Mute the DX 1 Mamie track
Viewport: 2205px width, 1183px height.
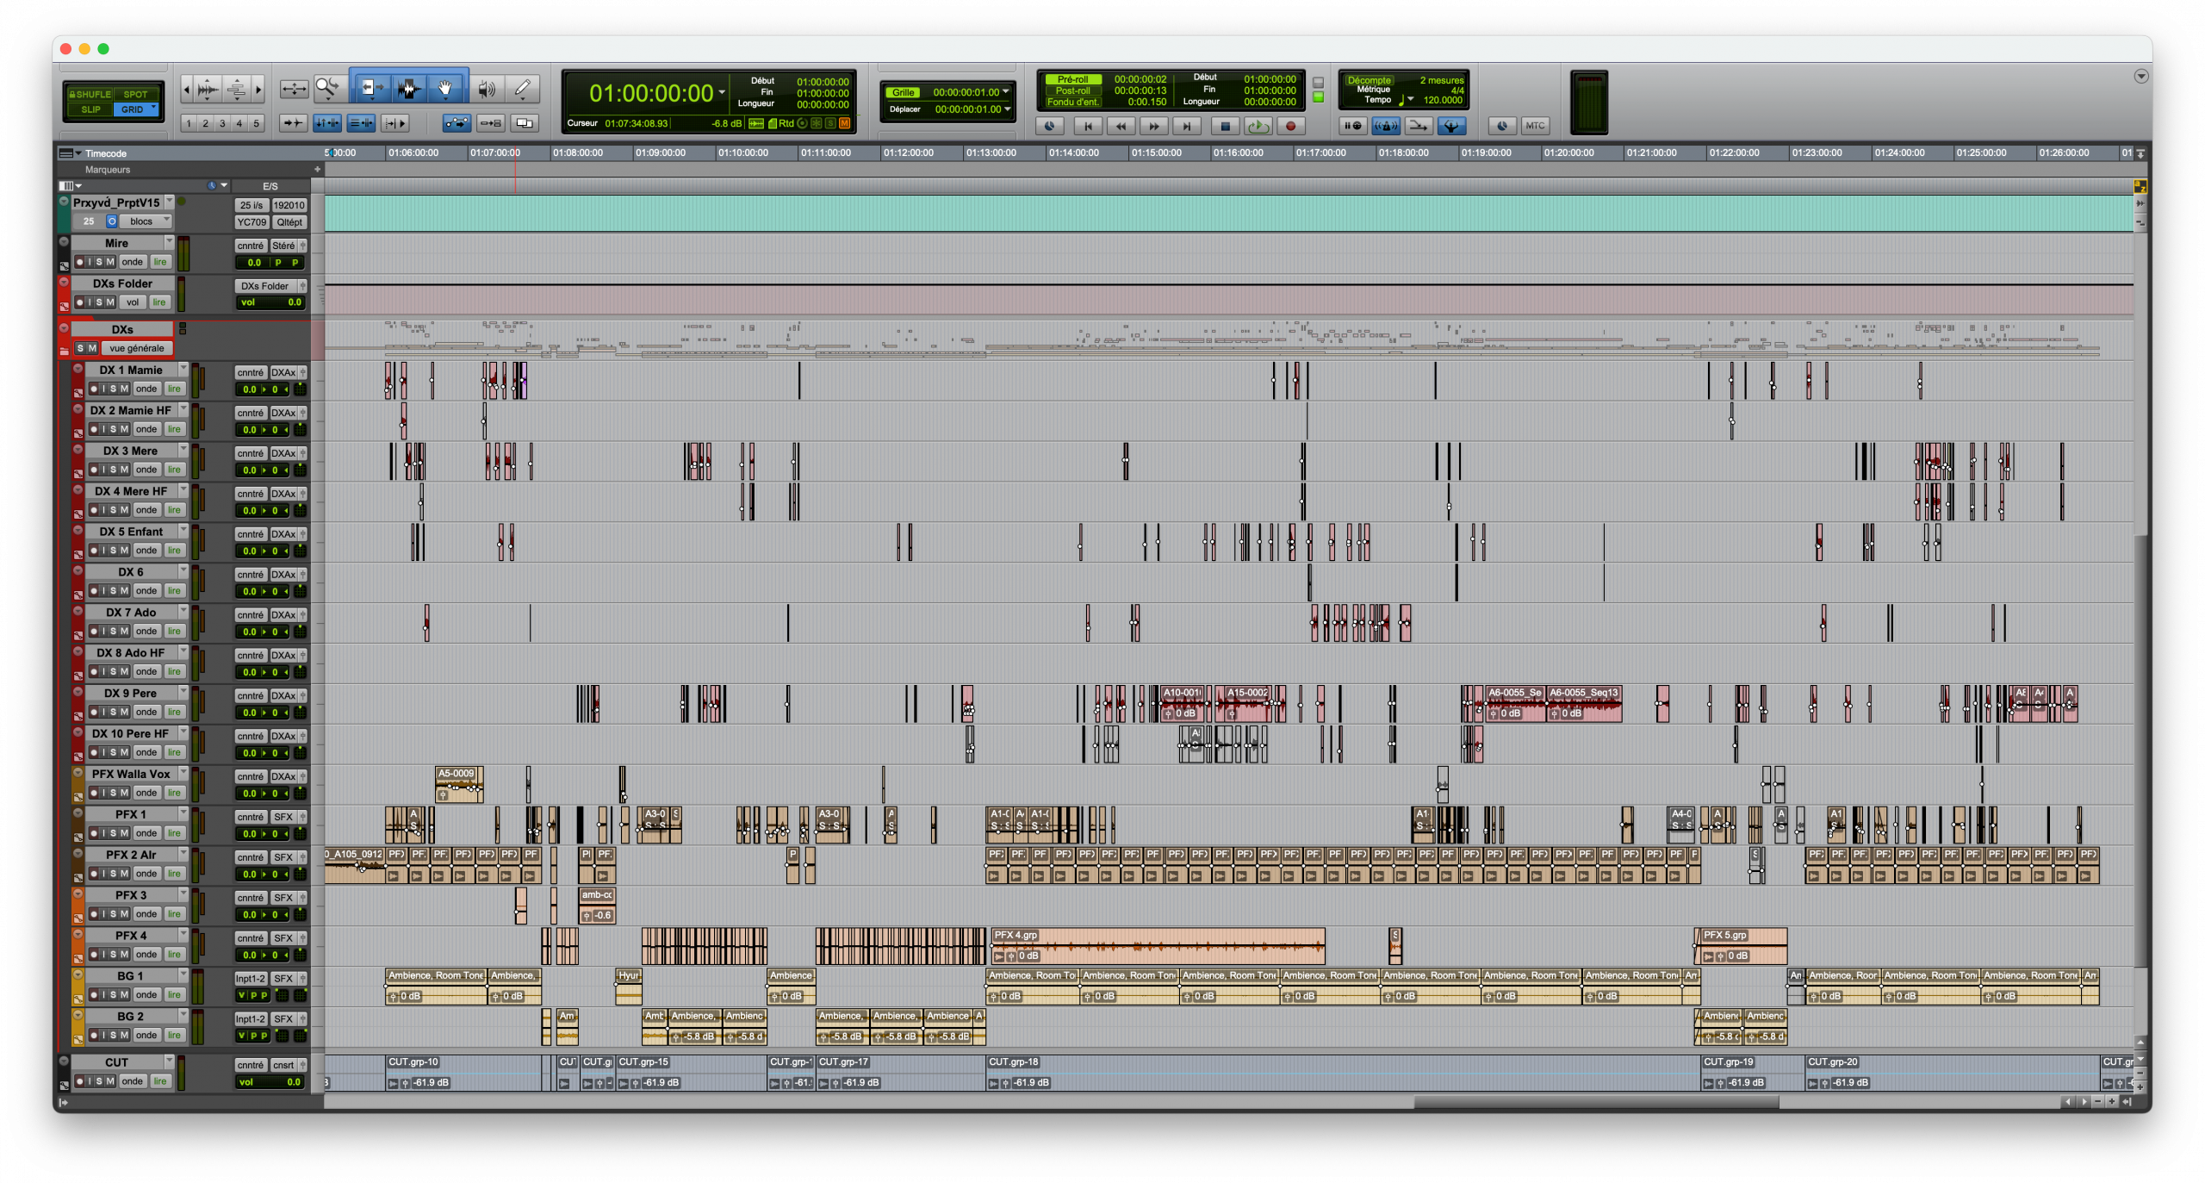click(125, 389)
